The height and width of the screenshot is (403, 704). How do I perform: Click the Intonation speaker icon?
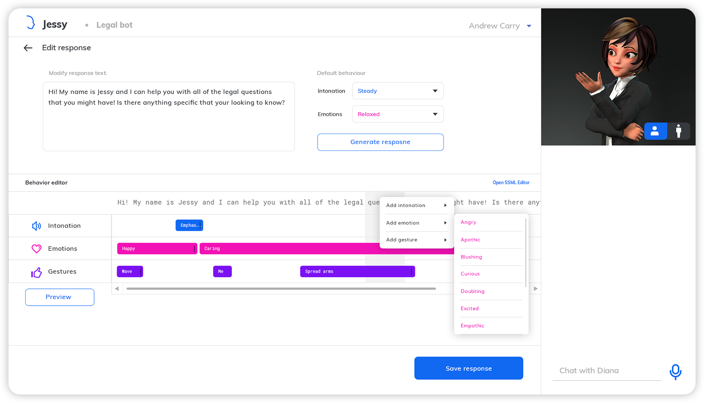point(36,226)
